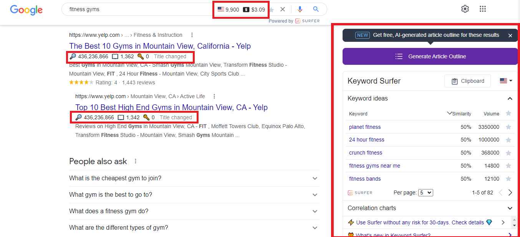This screenshot has height=237, width=520.
Task: Click the 4-star rating under the Yelp result
Action: coord(81,82)
